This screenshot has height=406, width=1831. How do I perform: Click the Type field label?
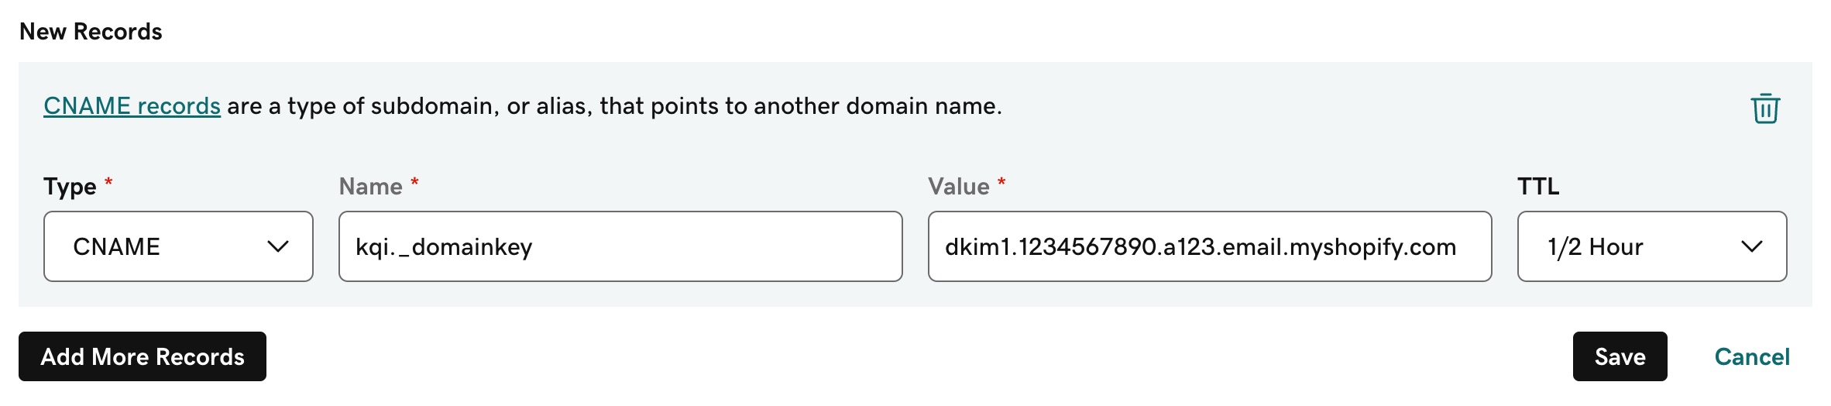tap(70, 187)
